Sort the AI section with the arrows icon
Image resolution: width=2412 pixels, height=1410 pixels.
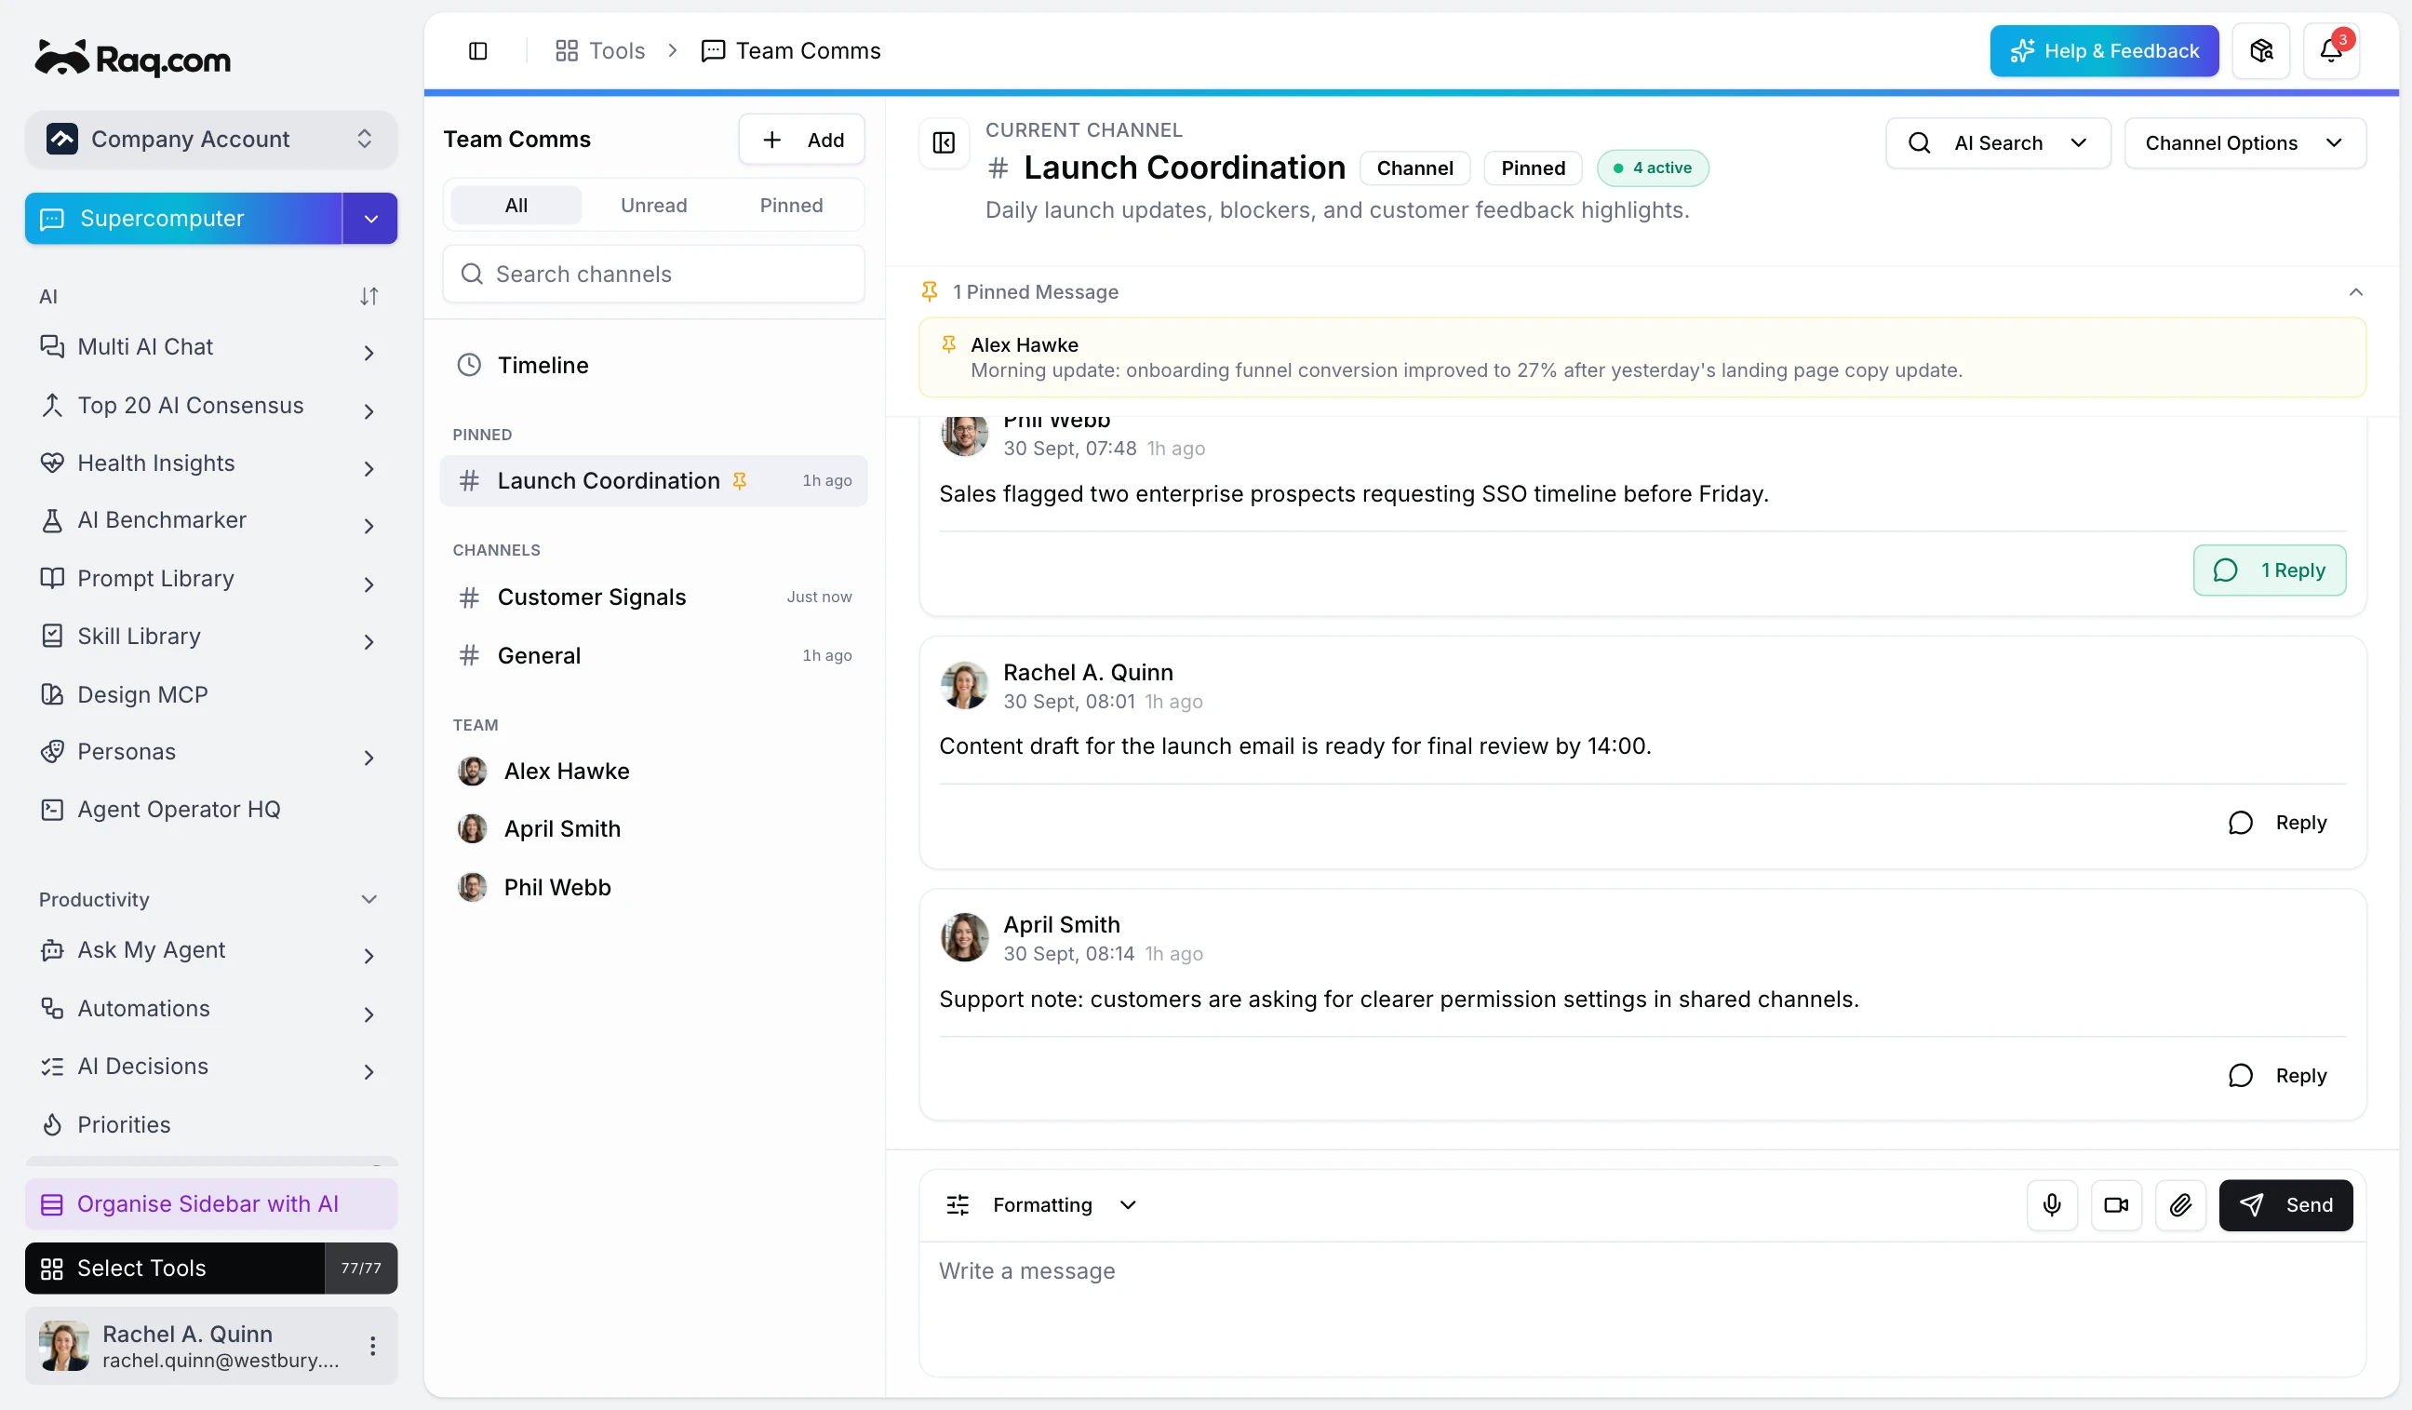[368, 296]
